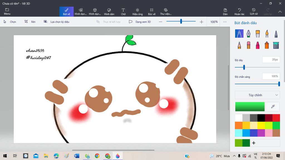Image resolution: width=285 pixels, height=160 pixels.
Task: Click the zoom slider track
Action: tap(181, 21)
